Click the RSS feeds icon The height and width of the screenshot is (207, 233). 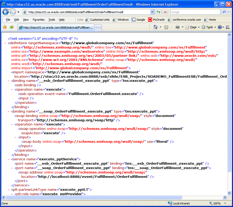pyautogui.click(x=166, y=27)
